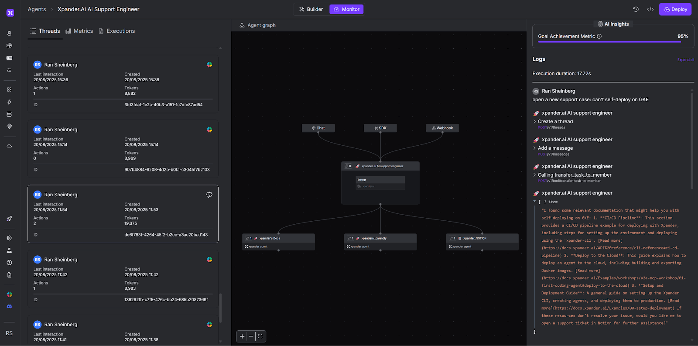The height and width of the screenshot is (346, 698).
Task: Click the Slack icon in left sidebar
Action: coord(9,295)
